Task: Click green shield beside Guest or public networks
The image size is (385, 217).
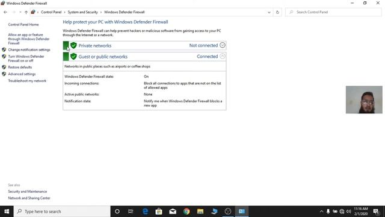Action: [73, 57]
